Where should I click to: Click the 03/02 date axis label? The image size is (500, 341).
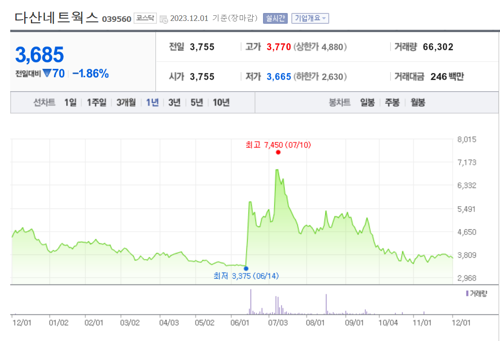[x=130, y=323]
